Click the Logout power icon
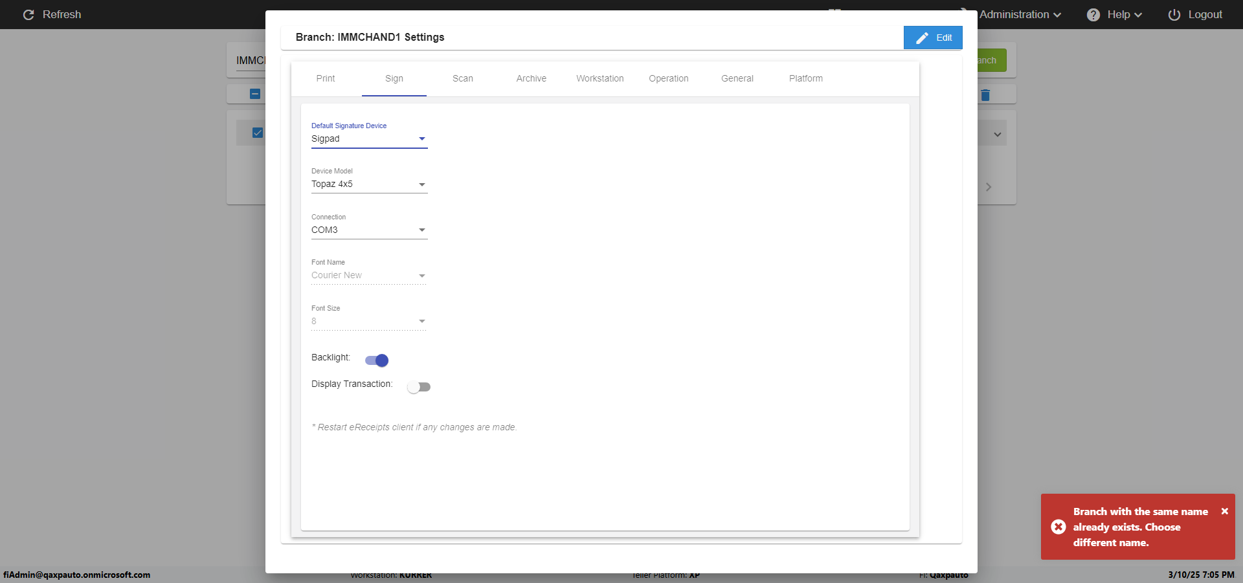 point(1174,14)
